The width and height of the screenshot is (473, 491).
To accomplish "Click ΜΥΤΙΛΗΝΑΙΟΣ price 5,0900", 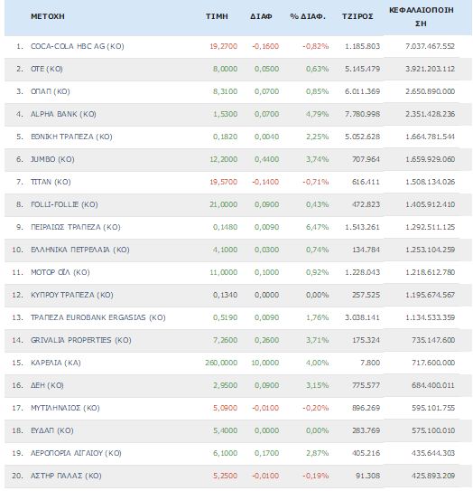I will coord(225,408).
